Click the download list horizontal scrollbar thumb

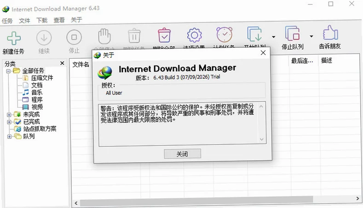click(196, 201)
